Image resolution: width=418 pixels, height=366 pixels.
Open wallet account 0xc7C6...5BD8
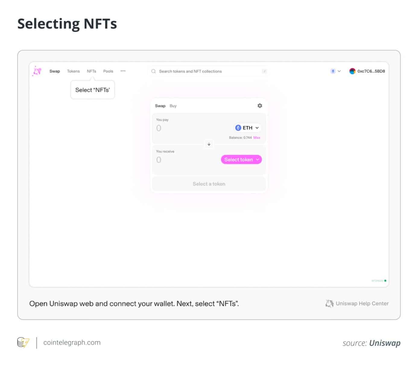coord(367,71)
